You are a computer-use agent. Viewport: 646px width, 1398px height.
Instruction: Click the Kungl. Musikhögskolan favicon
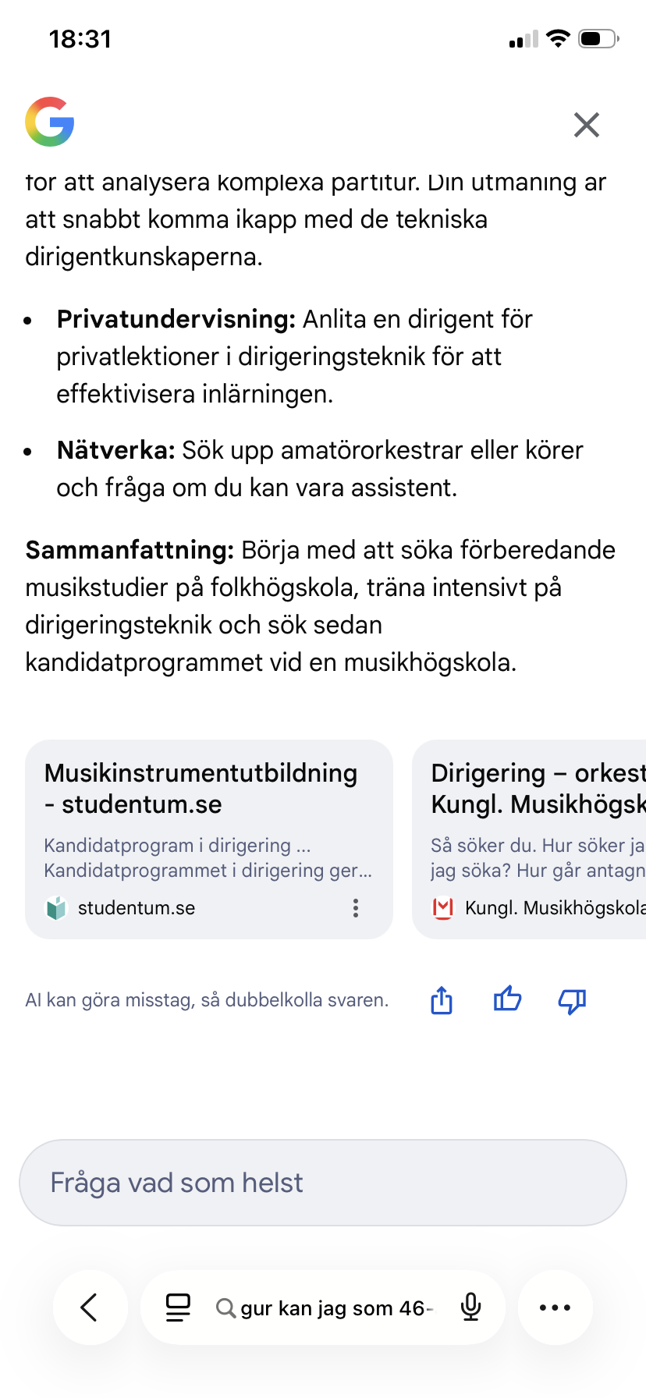click(x=443, y=908)
